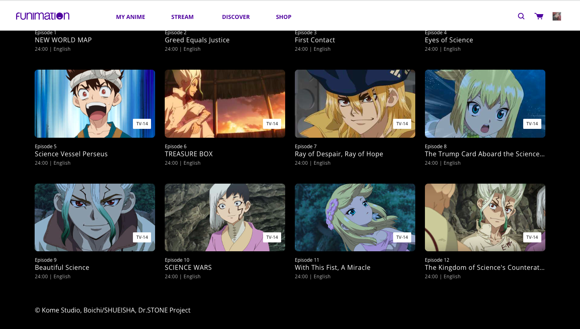This screenshot has height=329, width=580.
Task: Click the user profile avatar
Action: pos(557,16)
